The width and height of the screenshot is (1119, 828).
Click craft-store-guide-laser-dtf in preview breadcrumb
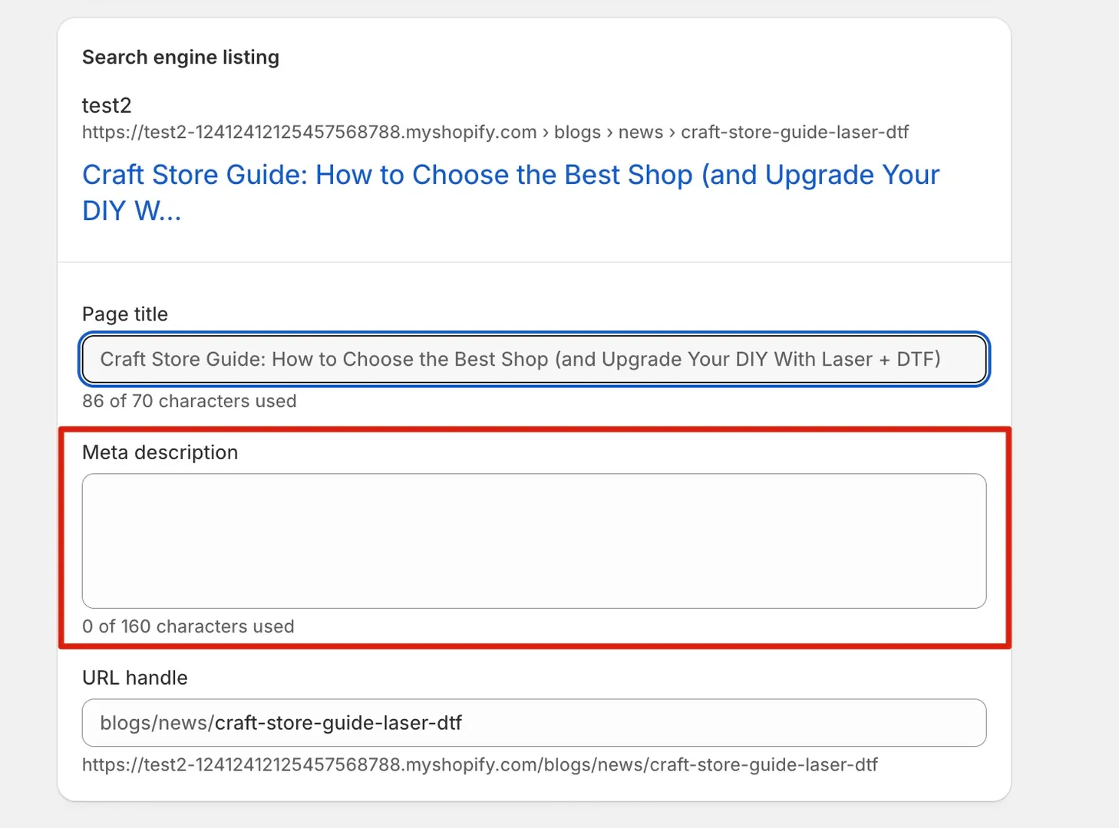(794, 132)
